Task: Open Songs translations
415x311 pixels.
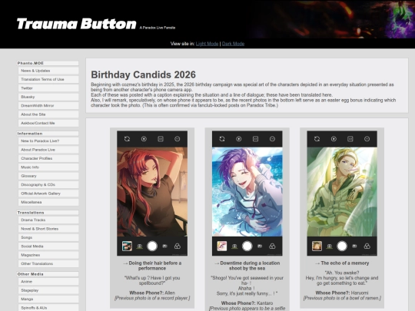Action: pyautogui.click(x=48, y=237)
